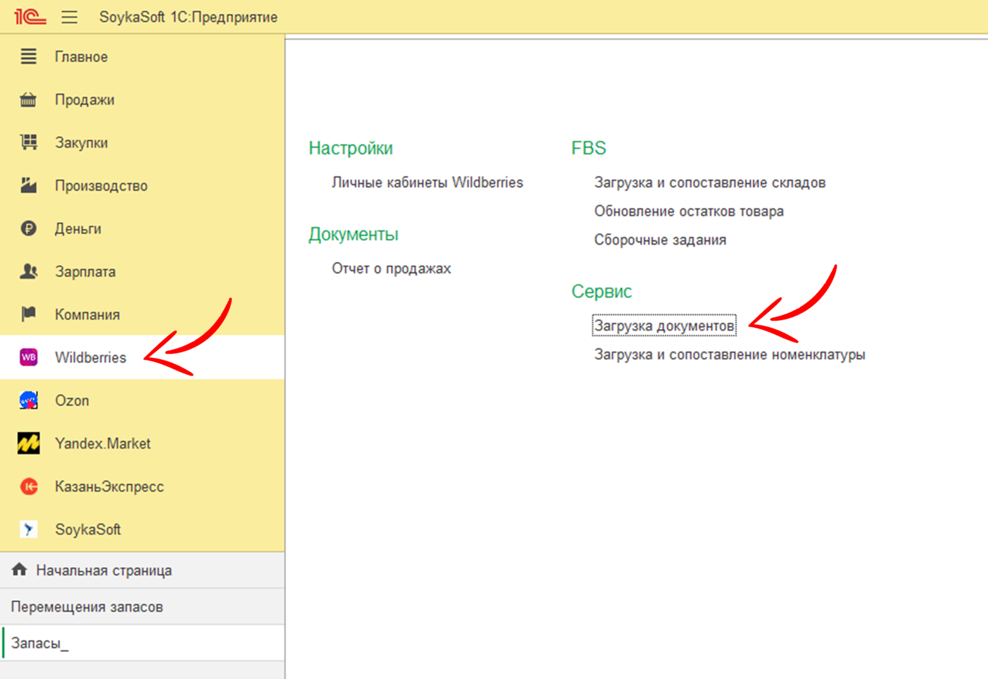This screenshot has width=988, height=679.
Task: Switch to the Запасы_ tab
Action: pos(142,643)
